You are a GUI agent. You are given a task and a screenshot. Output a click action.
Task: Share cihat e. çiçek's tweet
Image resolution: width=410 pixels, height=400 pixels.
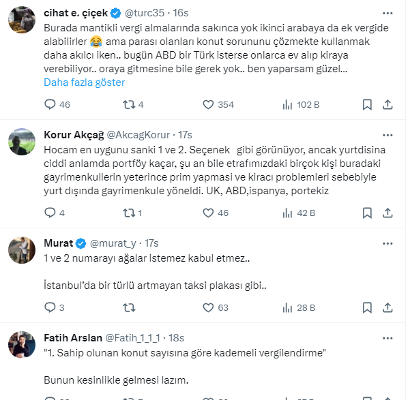click(x=387, y=104)
